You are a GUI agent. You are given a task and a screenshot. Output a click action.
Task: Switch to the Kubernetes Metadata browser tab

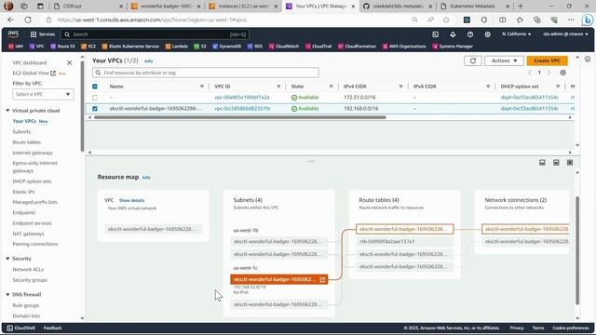click(x=474, y=7)
